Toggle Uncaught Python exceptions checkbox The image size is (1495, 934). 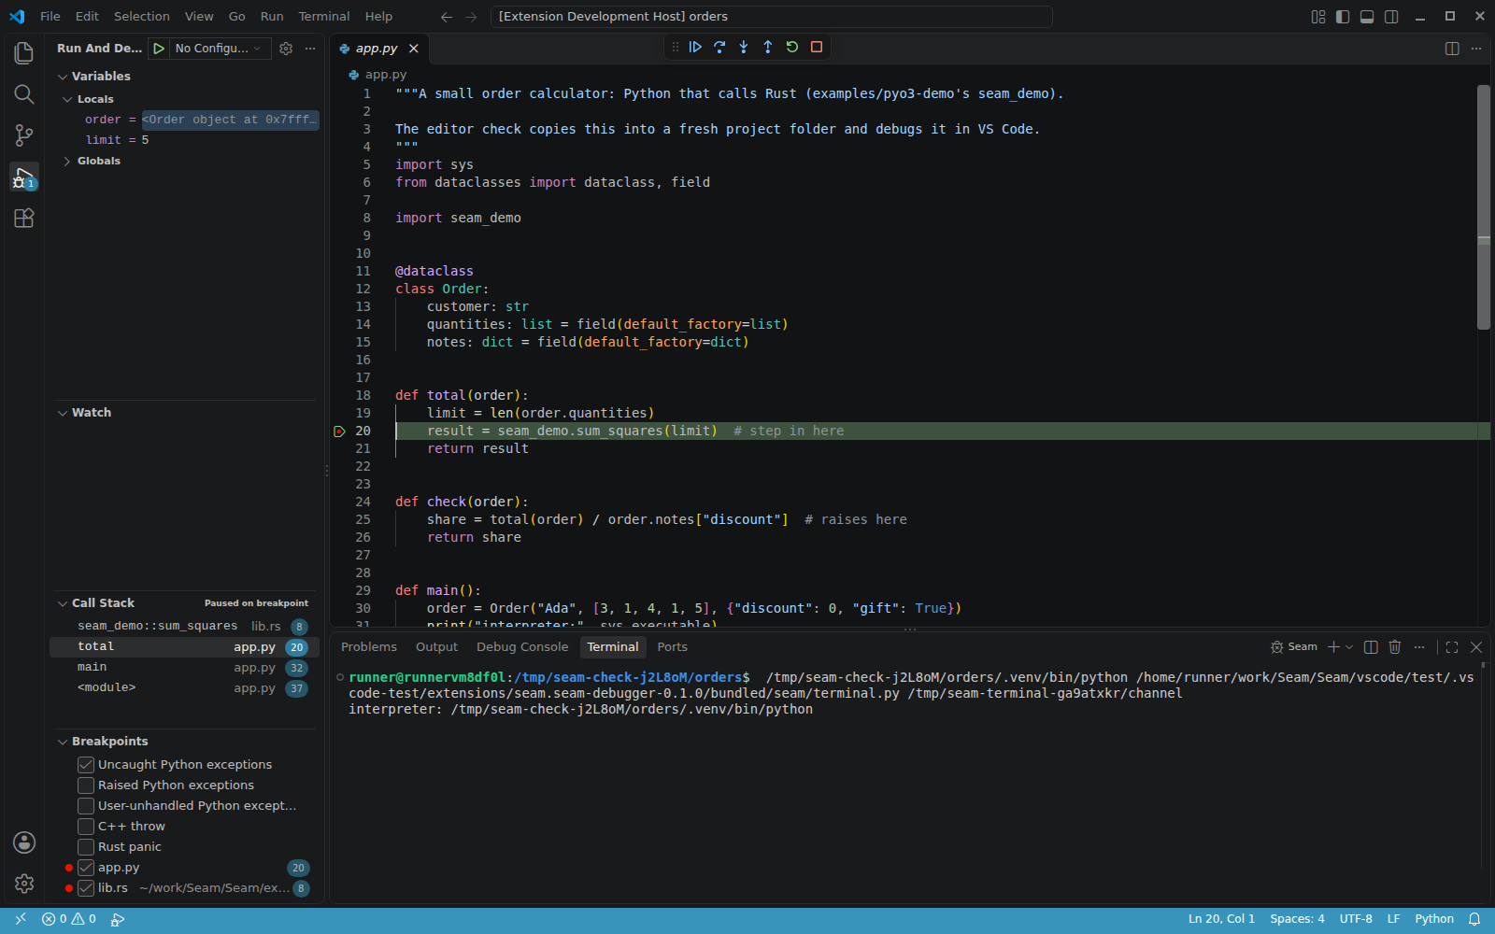pyautogui.click(x=86, y=765)
